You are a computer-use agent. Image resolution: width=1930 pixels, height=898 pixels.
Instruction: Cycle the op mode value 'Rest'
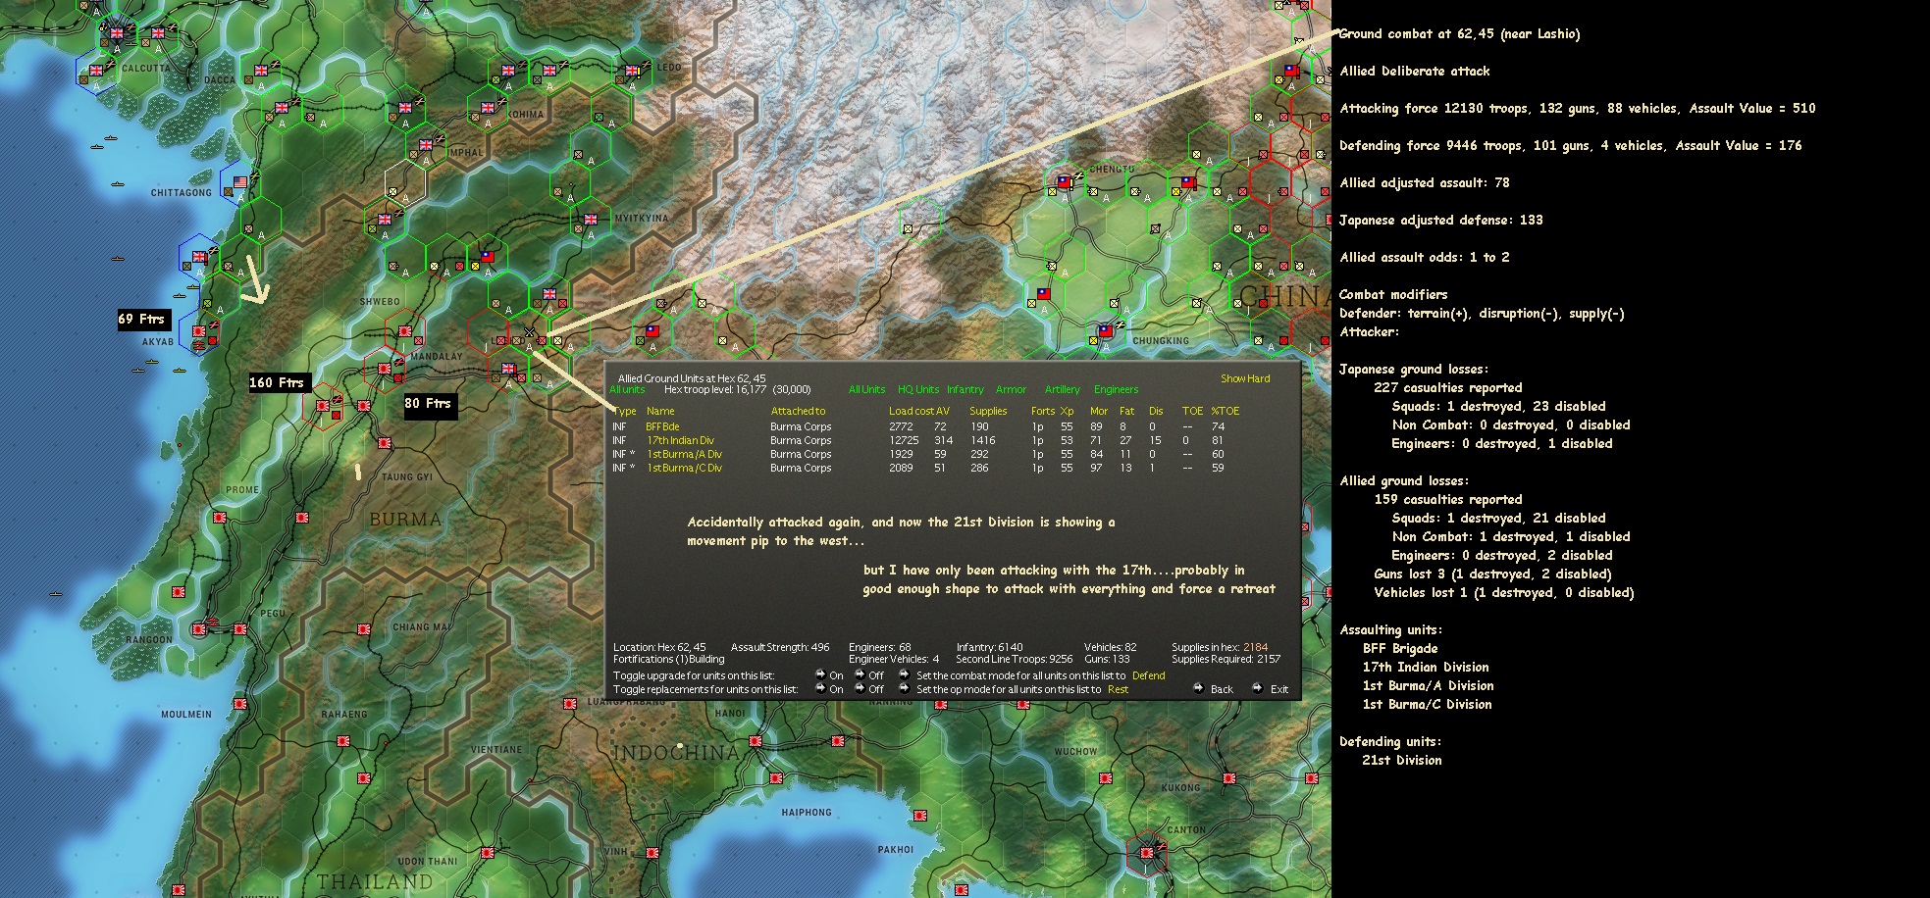pos(1119,689)
